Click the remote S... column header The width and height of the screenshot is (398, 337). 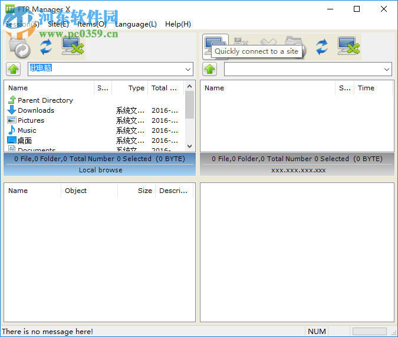click(345, 88)
